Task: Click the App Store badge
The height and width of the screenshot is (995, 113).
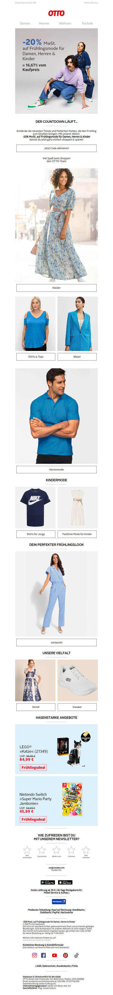Action: pos(65,882)
